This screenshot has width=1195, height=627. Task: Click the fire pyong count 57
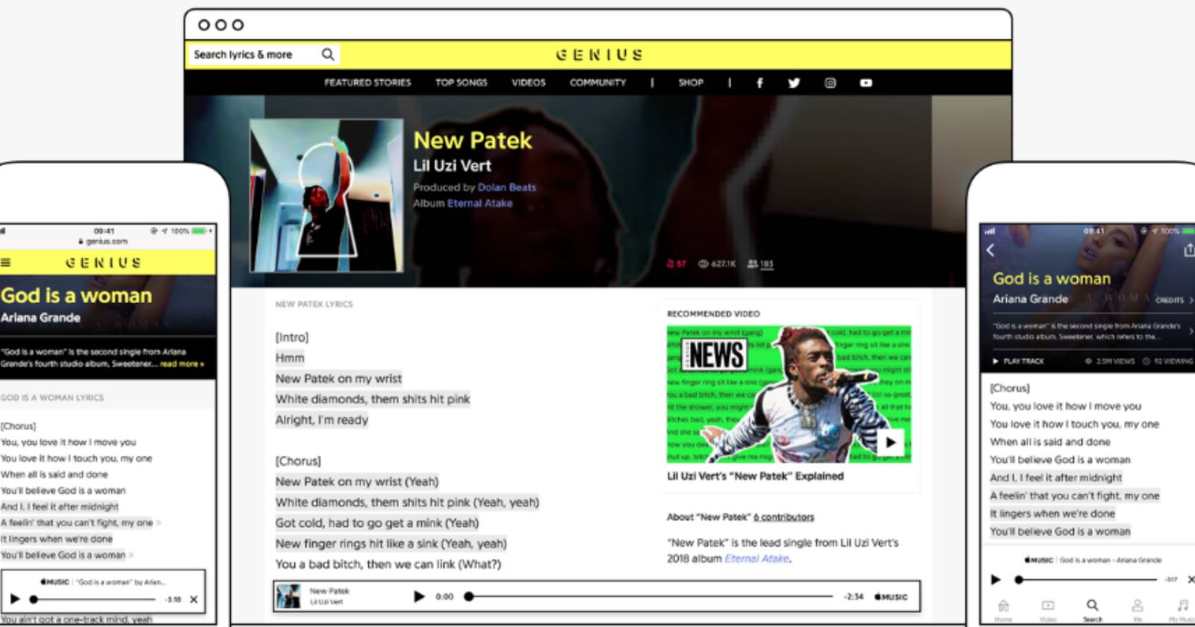tap(676, 263)
